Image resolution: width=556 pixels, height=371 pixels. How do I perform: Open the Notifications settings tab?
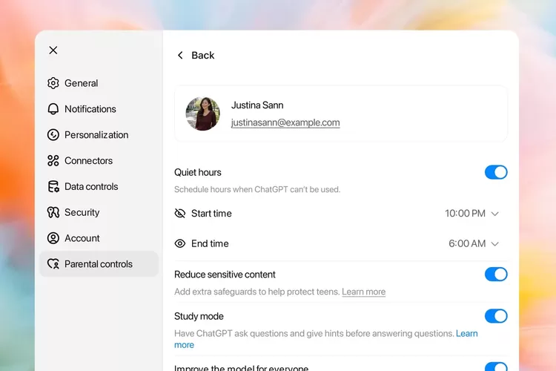click(x=99, y=109)
